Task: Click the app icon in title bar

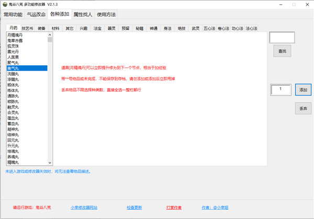Action: 5,4
